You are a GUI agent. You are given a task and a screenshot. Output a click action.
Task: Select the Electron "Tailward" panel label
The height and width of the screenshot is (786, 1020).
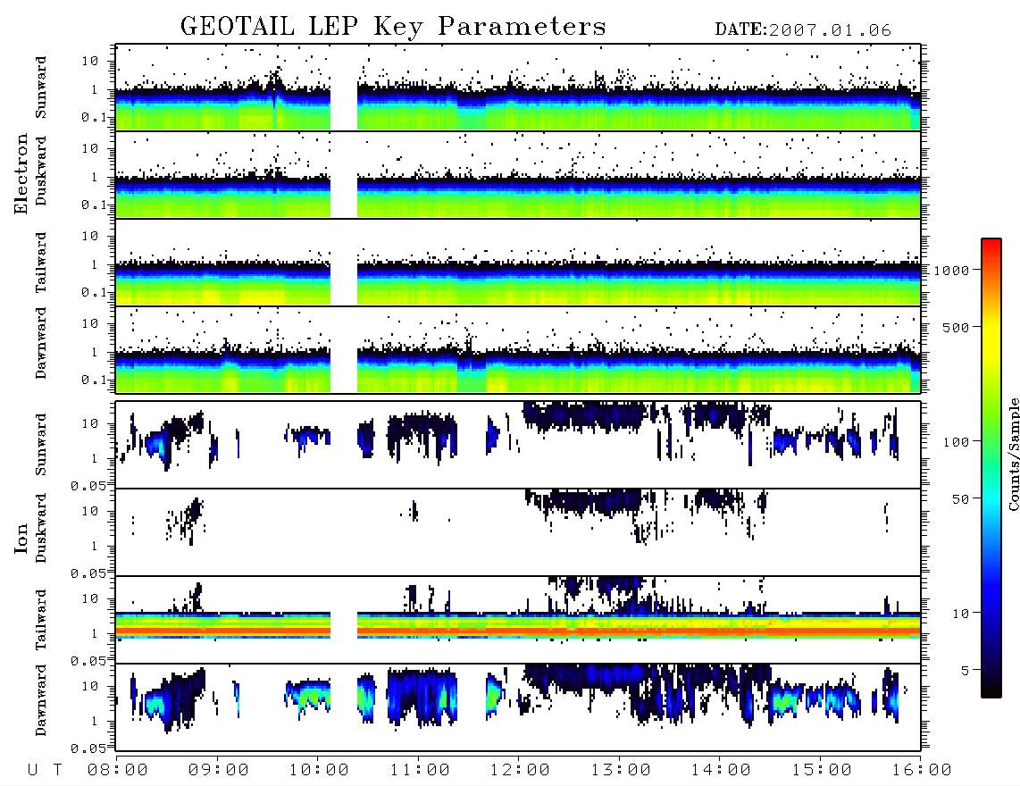coord(41,263)
